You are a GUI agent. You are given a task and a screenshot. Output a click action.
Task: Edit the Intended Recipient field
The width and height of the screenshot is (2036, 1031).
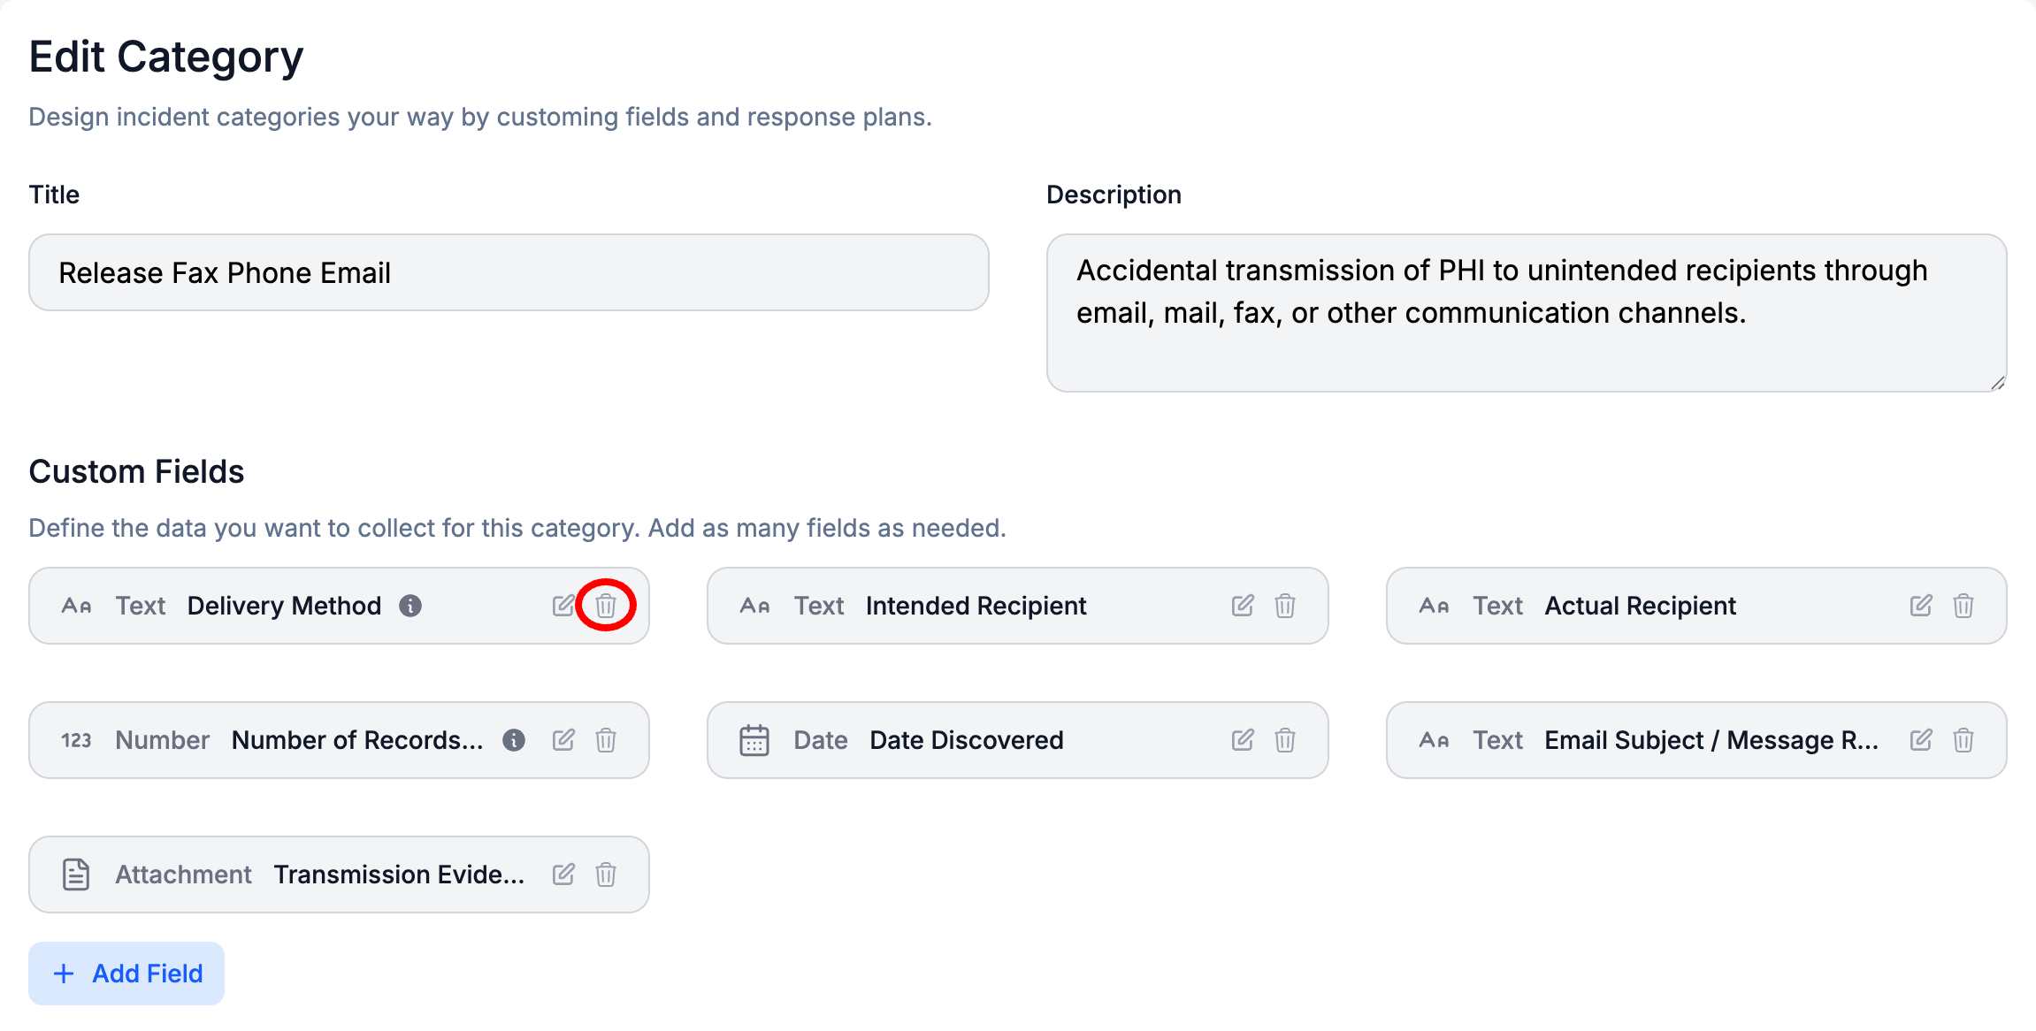point(1243,606)
